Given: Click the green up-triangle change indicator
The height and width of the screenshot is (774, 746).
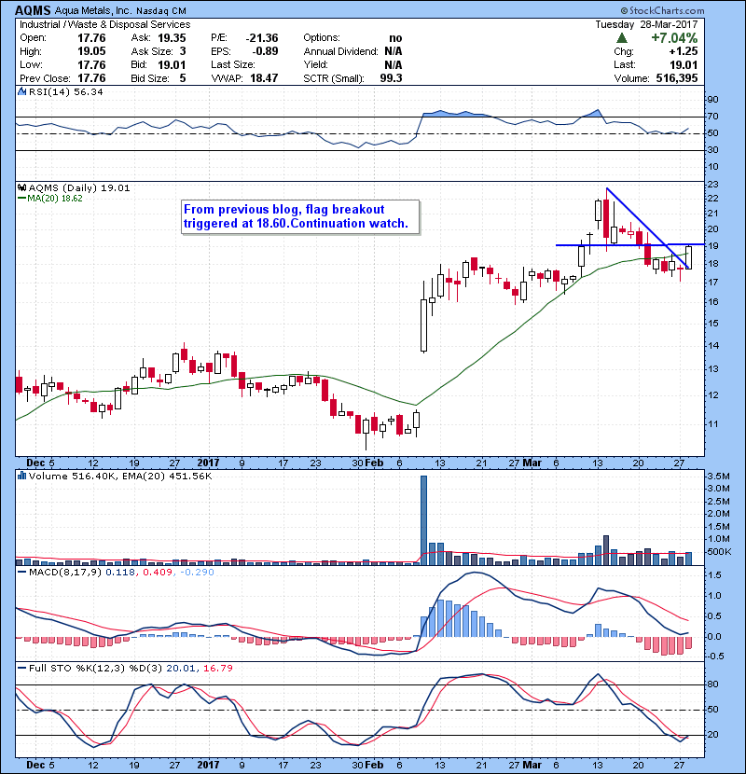Looking at the screenshot, I should pyautogui.click(x=622, y=38).
